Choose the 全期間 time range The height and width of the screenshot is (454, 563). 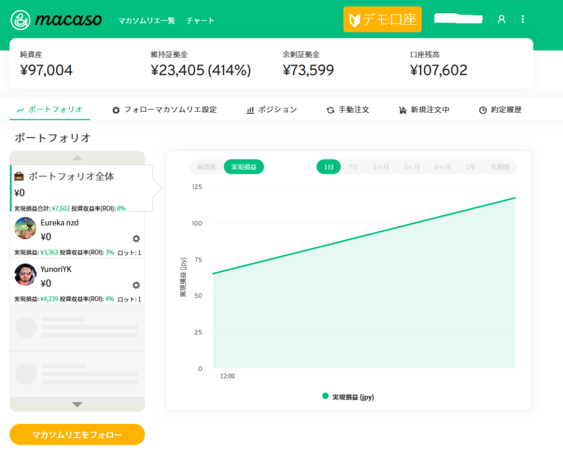click(x=500, y=167)
